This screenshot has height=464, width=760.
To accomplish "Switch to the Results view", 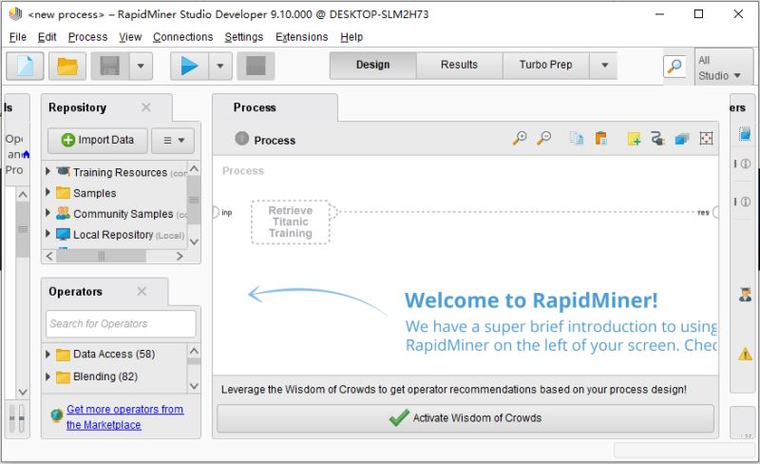I will click(x=459, y=65).
